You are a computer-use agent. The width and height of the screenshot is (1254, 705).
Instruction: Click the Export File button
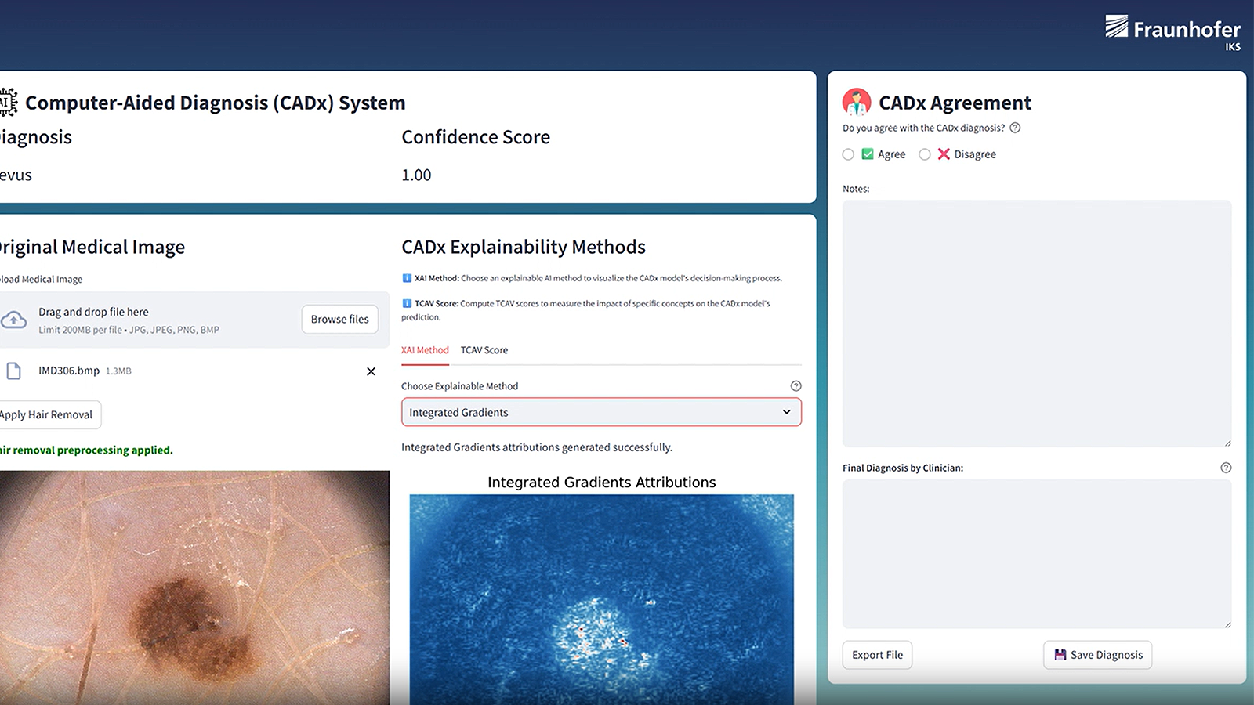(877, 655)
